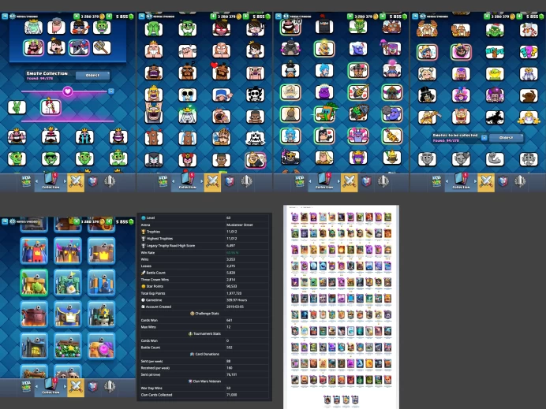Choose the green-highlighted selected tower skin
The width and height of the screenshot is (546, 409).
(x=34, y=283)
